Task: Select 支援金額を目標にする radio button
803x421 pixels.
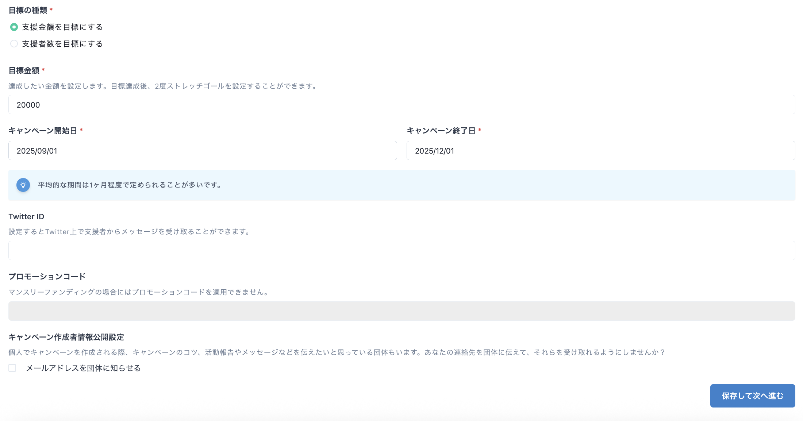Action: [x=14, y=27]
